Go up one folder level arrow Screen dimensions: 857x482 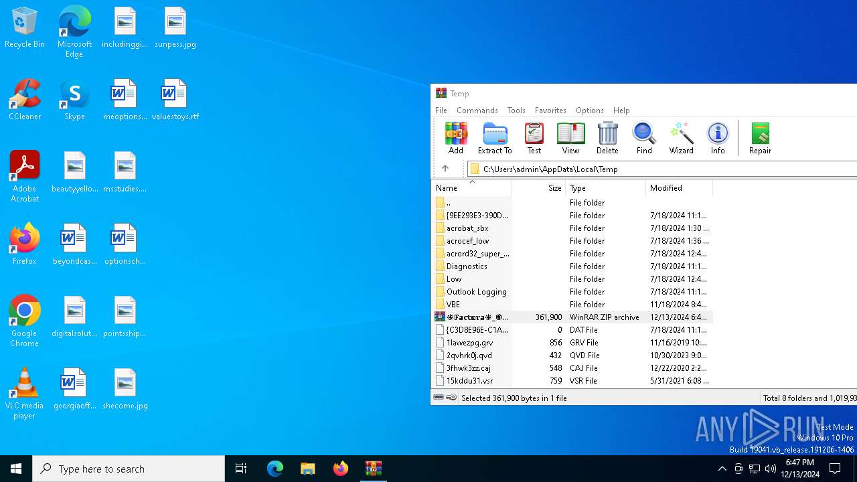[x=445, y=169]
